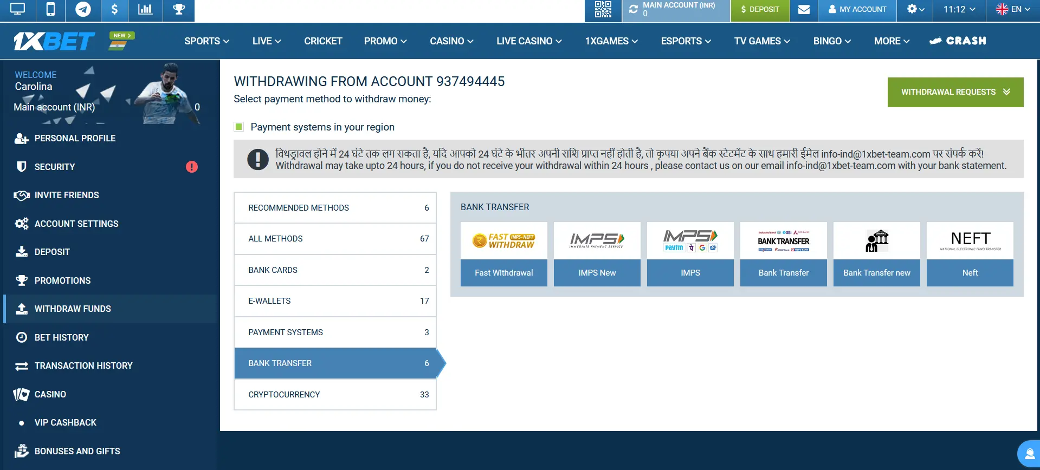Choose IMPS New payment method
Viewport: 1040px width, 470px height.
pyautogui.click(x=597, y=254)
